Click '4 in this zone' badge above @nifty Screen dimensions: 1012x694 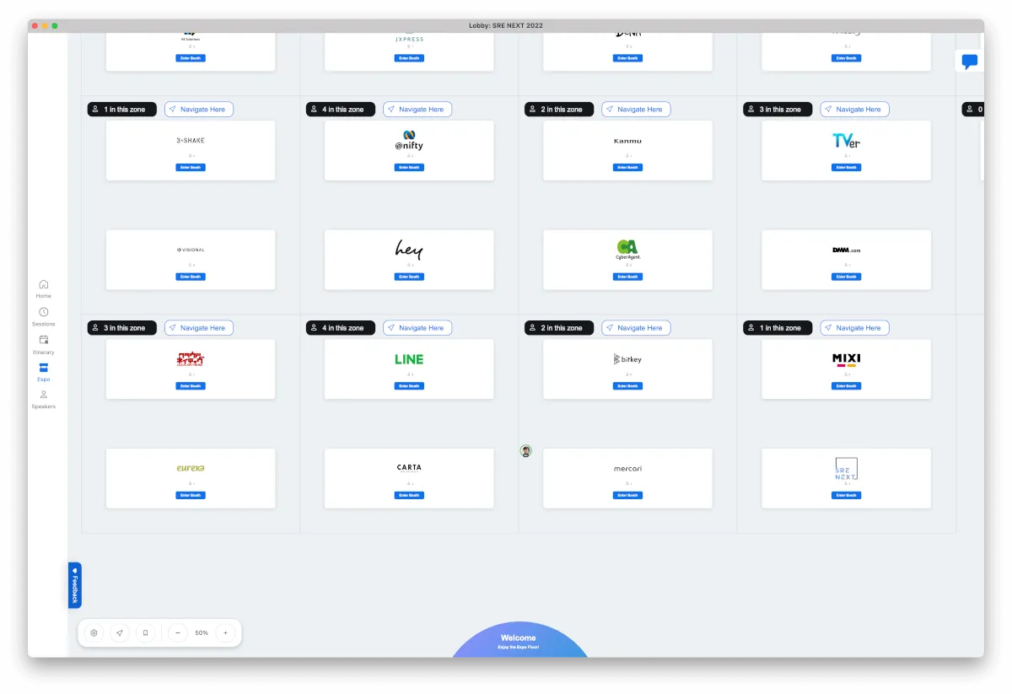coord(341,110)
